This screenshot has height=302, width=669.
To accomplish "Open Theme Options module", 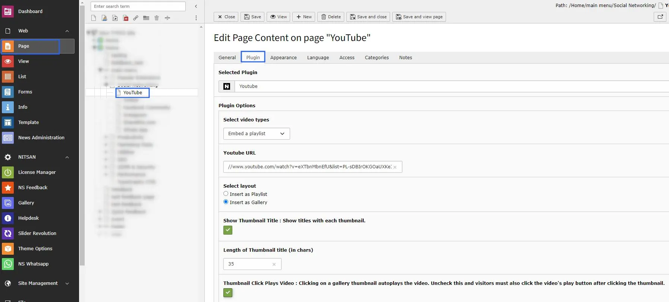I will pyautogui.click(x=37, y=249).
